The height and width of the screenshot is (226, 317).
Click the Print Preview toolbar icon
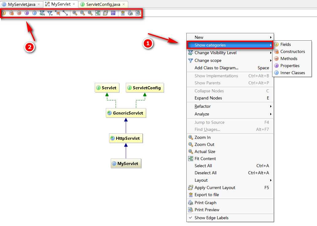138,13
